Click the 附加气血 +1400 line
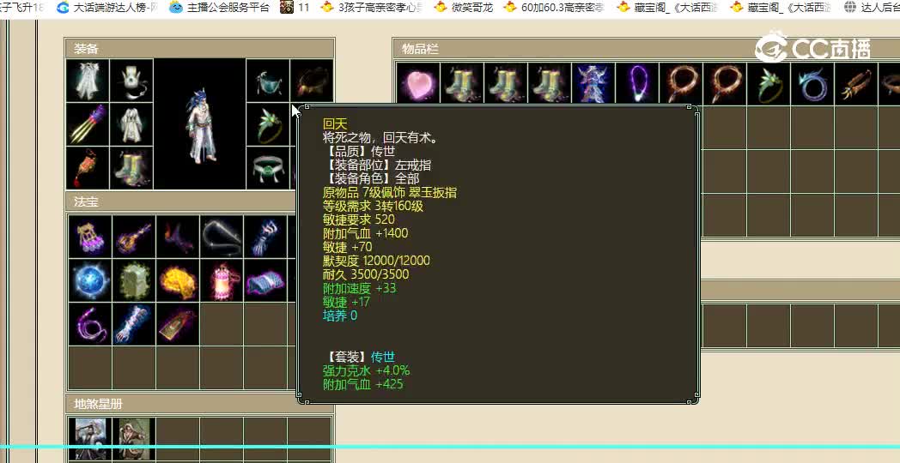This screenshot has width=900, height=463. coord(366,233)
